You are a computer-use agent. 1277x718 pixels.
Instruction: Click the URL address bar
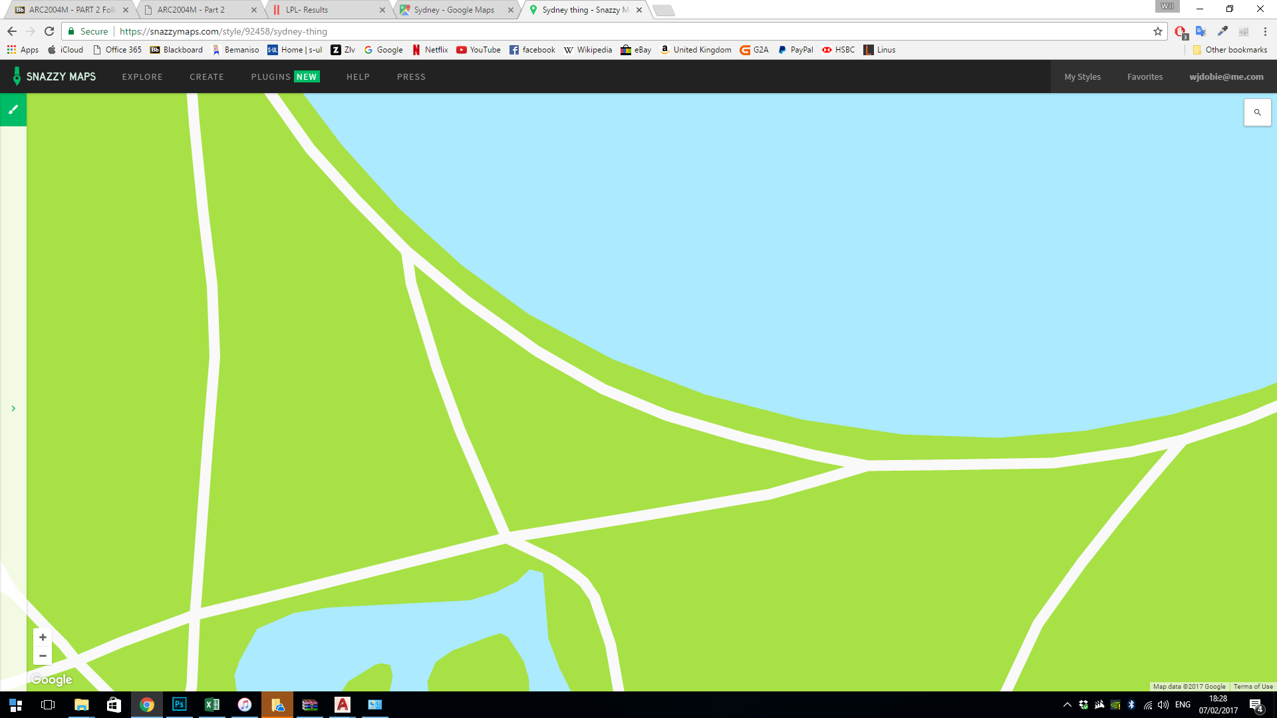(599, 31)
